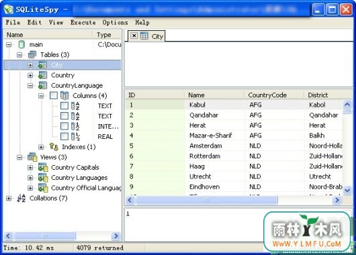The width and height of the screenshot is (356, 255).
Task: Click tree panel scroll right arrow
Action: (116, 236)
